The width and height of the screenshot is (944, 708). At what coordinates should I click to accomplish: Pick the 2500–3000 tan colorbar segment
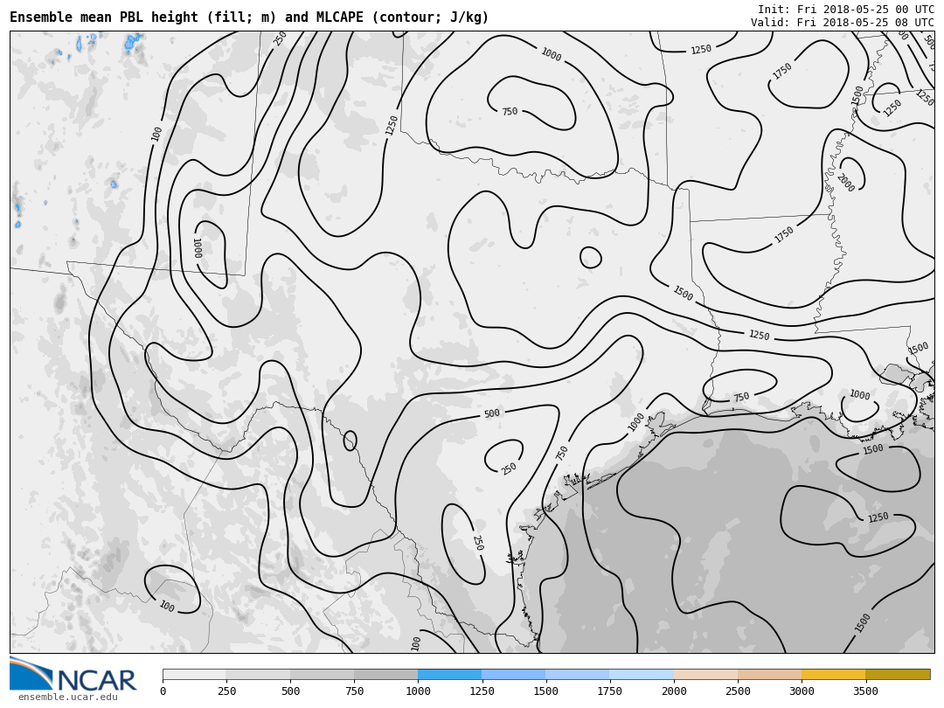[769, 674]
